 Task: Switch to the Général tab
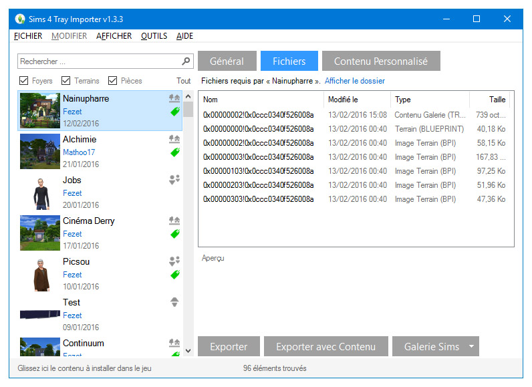(227, 61)
